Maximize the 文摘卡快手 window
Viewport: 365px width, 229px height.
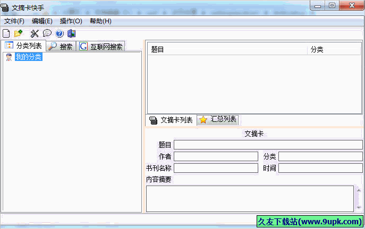[332, 6]
